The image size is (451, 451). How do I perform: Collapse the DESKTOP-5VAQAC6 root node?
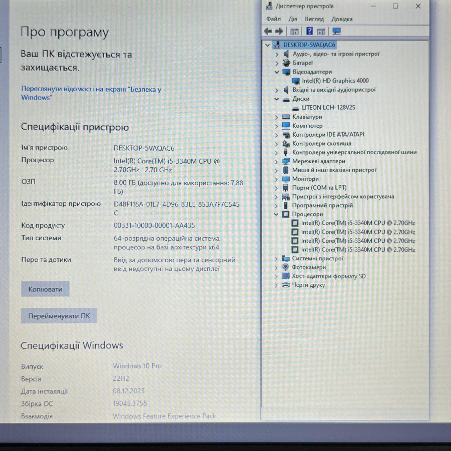(267, 45)
